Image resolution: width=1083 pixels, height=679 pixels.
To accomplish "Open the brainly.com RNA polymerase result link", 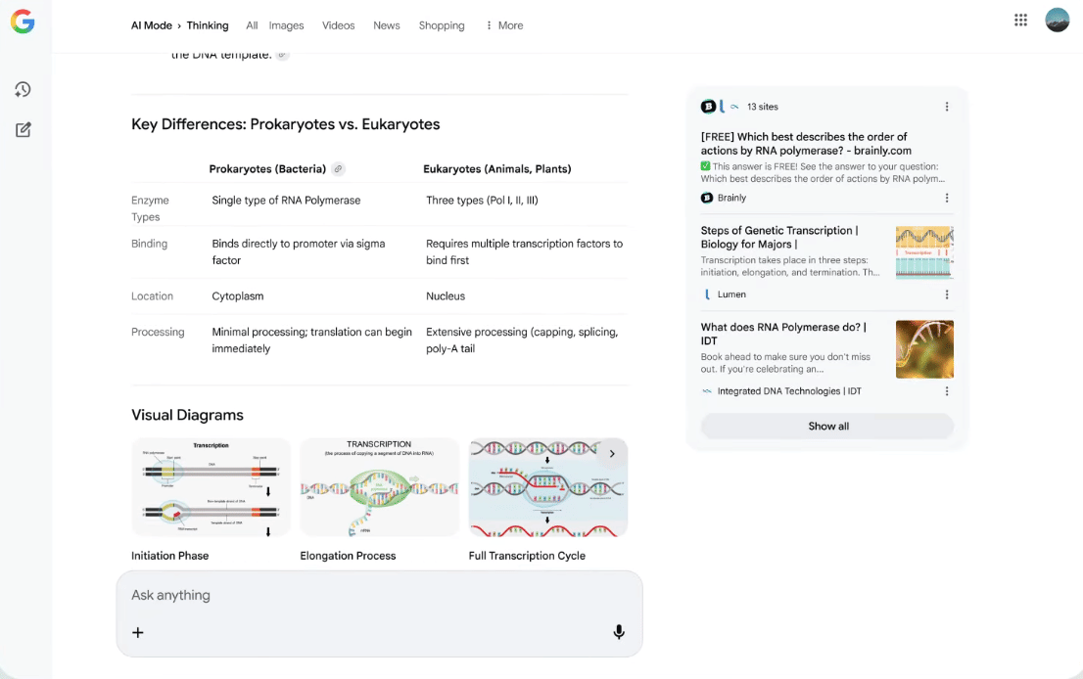I will click(x=805, y=144).
